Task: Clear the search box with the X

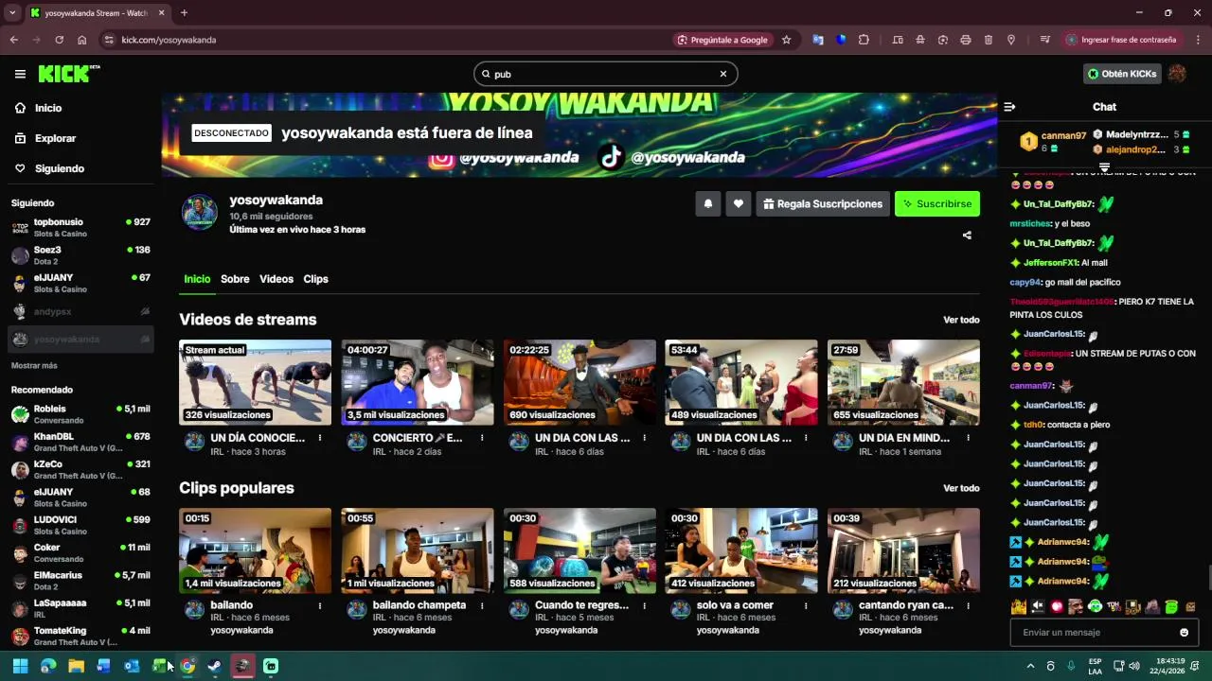Action: pyautogui.click(x=723, y=74)
